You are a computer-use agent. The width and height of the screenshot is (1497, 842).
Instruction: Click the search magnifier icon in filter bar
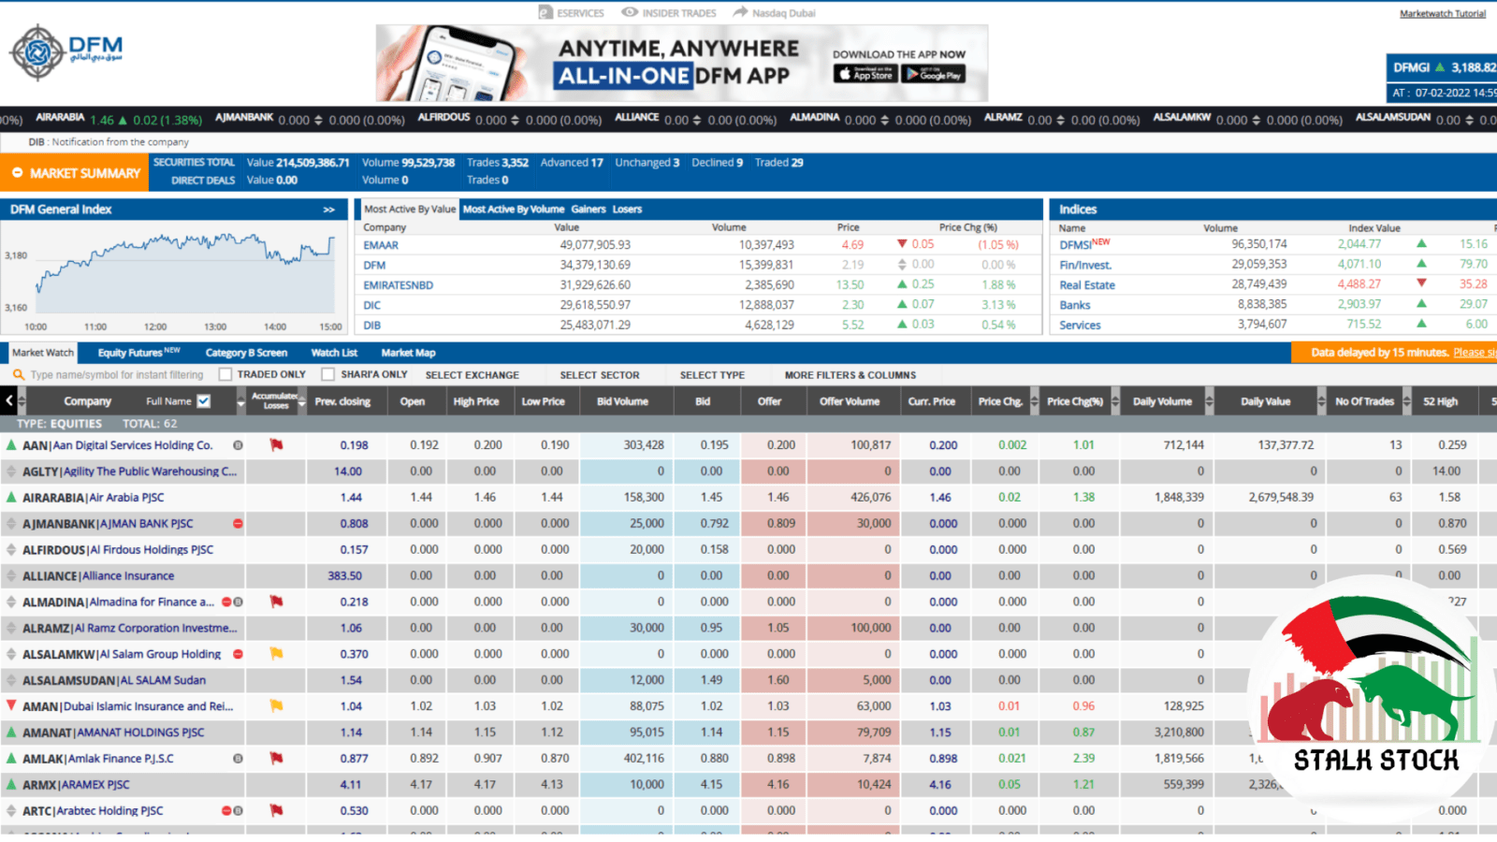tap(18, 375)
